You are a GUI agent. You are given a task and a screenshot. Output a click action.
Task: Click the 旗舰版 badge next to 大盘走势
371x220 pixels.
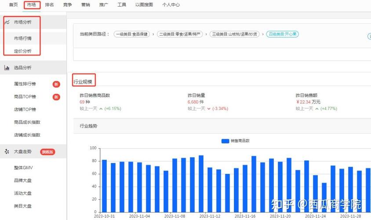[x=47, y=152]
